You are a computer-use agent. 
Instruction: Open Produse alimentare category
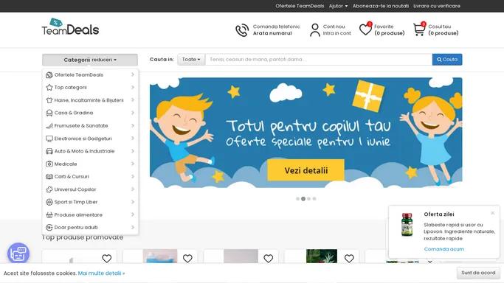[78, 214]
